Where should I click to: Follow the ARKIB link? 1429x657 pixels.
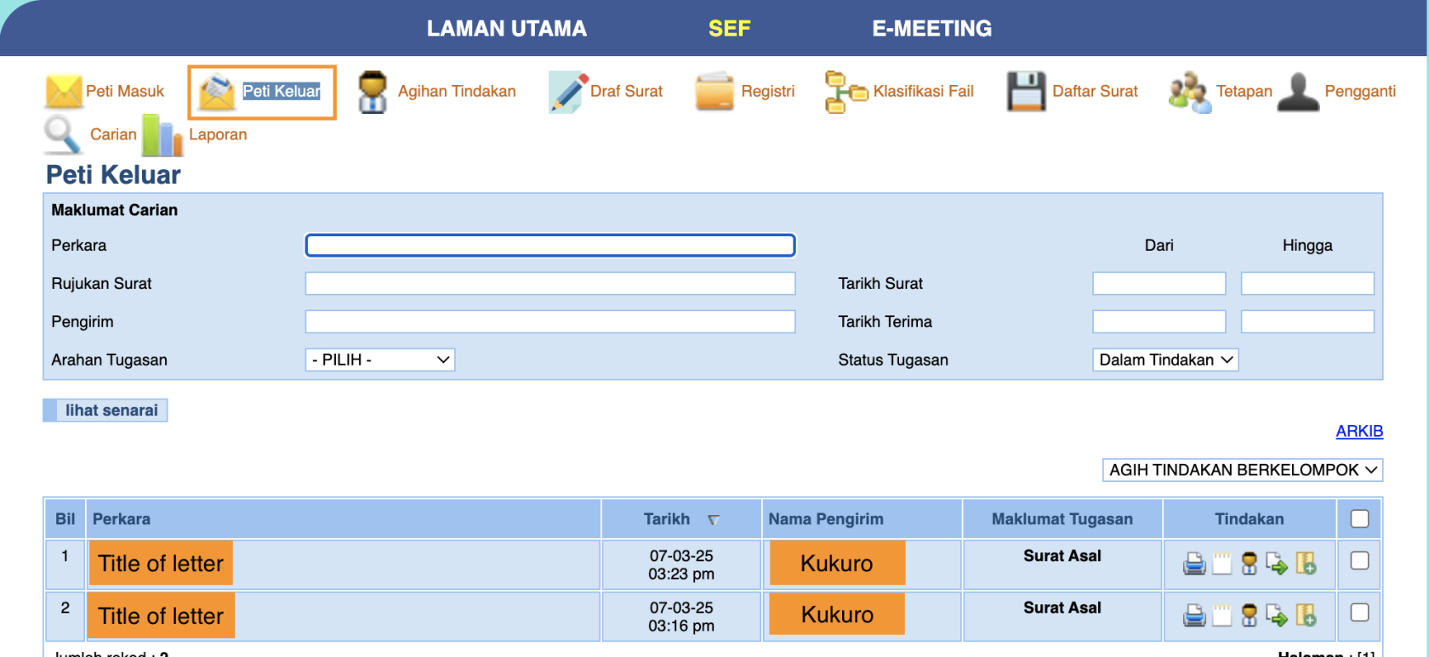pyautogui.click(x=1358, y=431)
